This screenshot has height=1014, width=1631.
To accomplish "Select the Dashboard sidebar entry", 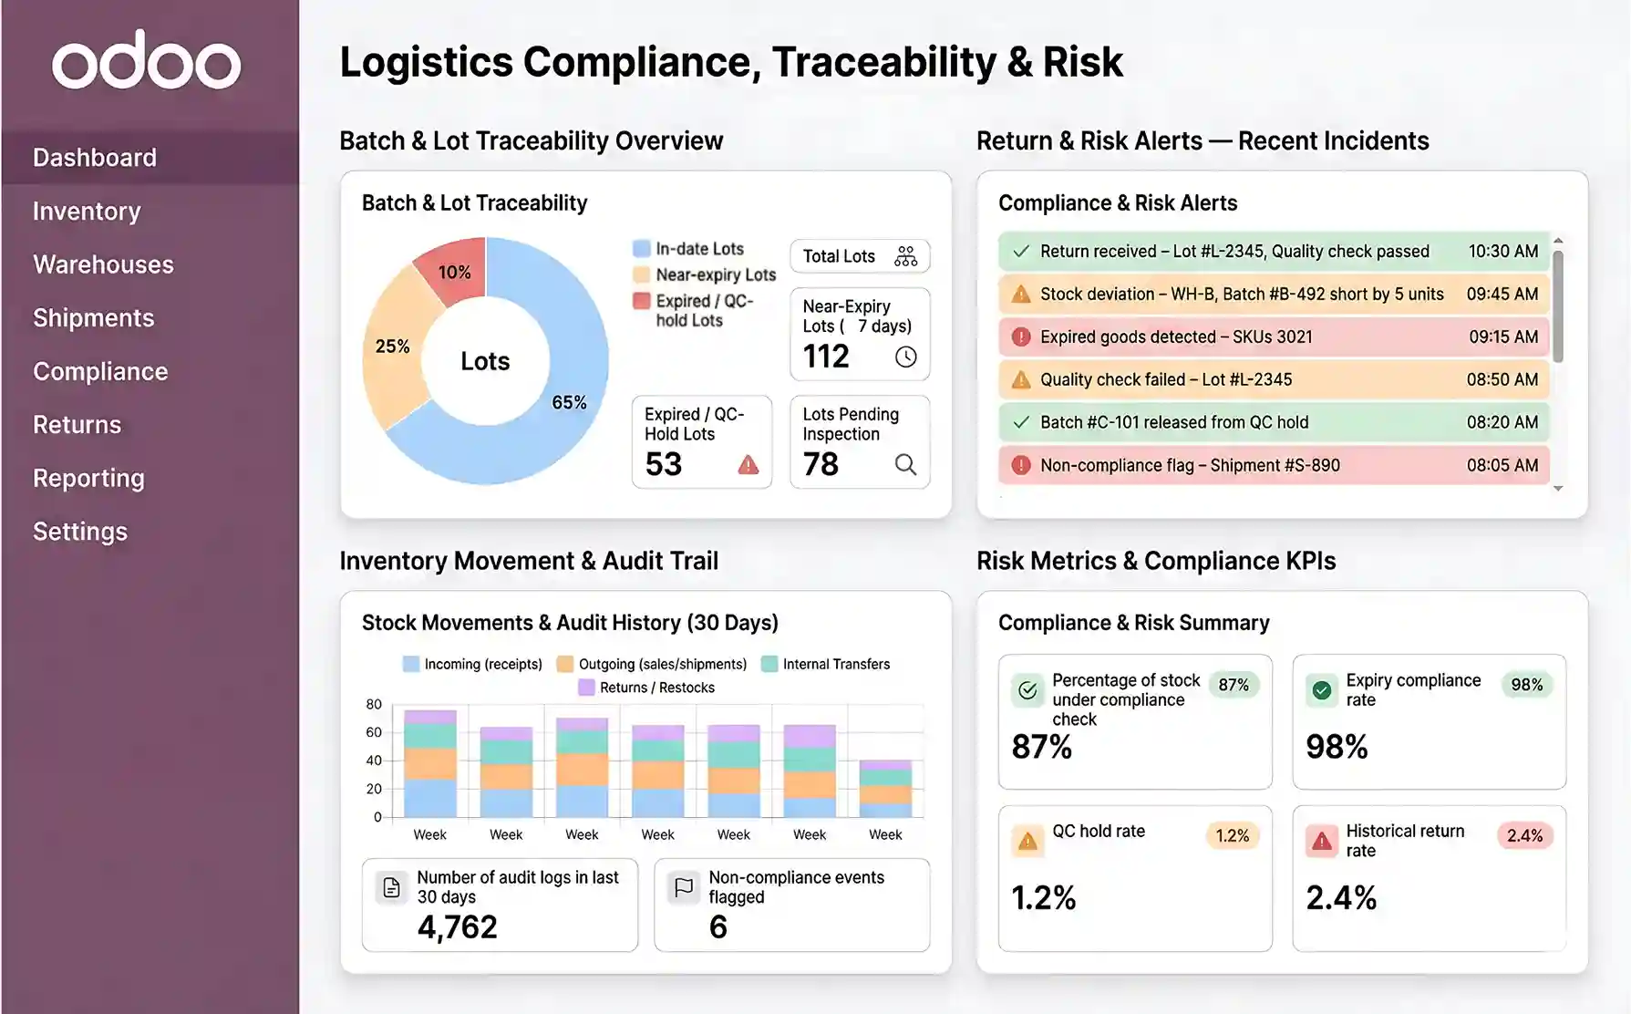I will coord(94,156).
